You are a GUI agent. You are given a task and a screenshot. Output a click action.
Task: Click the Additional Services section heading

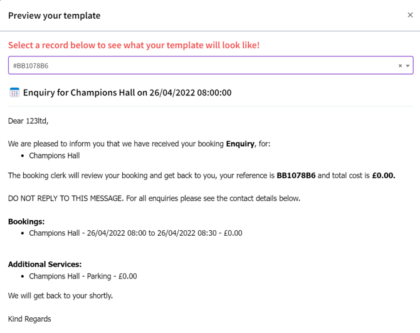coord(45,265)
